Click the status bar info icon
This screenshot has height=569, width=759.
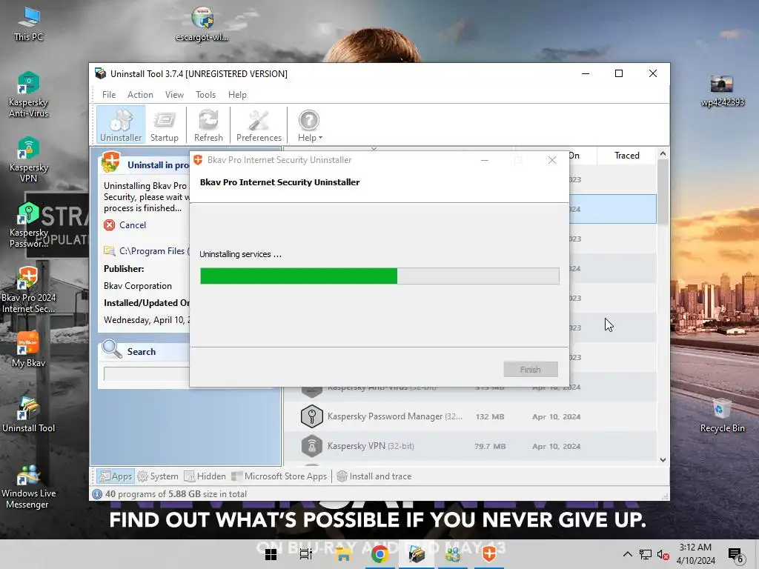pyautogui.click(x=97, y=494)
